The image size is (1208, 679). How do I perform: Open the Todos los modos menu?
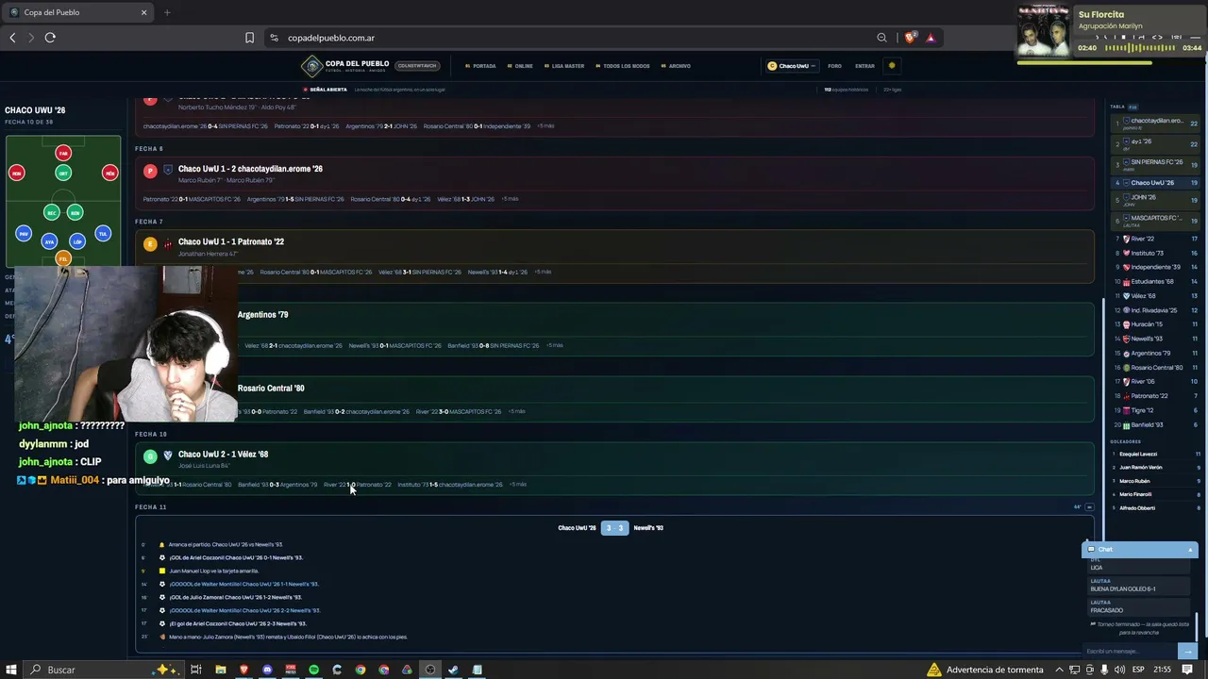pyautogui.click(x=623, y=66)
